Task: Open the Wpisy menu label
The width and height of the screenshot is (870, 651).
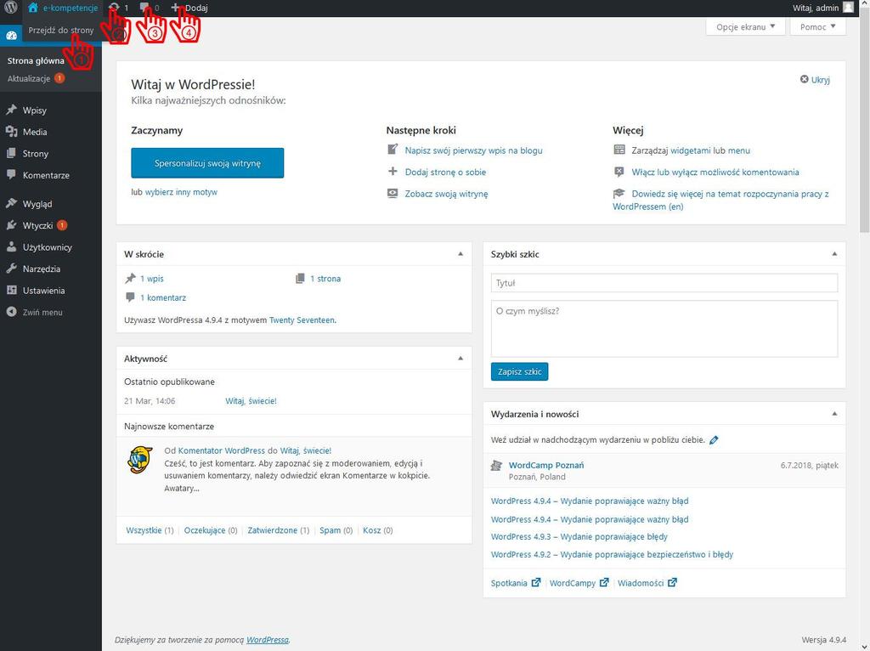Action: 34,110
